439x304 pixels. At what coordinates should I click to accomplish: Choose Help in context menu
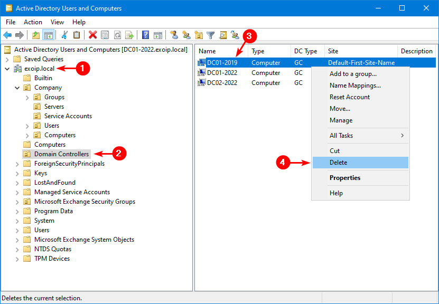(360, 193)
